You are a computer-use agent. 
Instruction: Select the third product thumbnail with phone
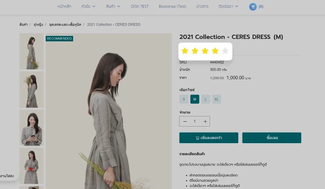31,127
